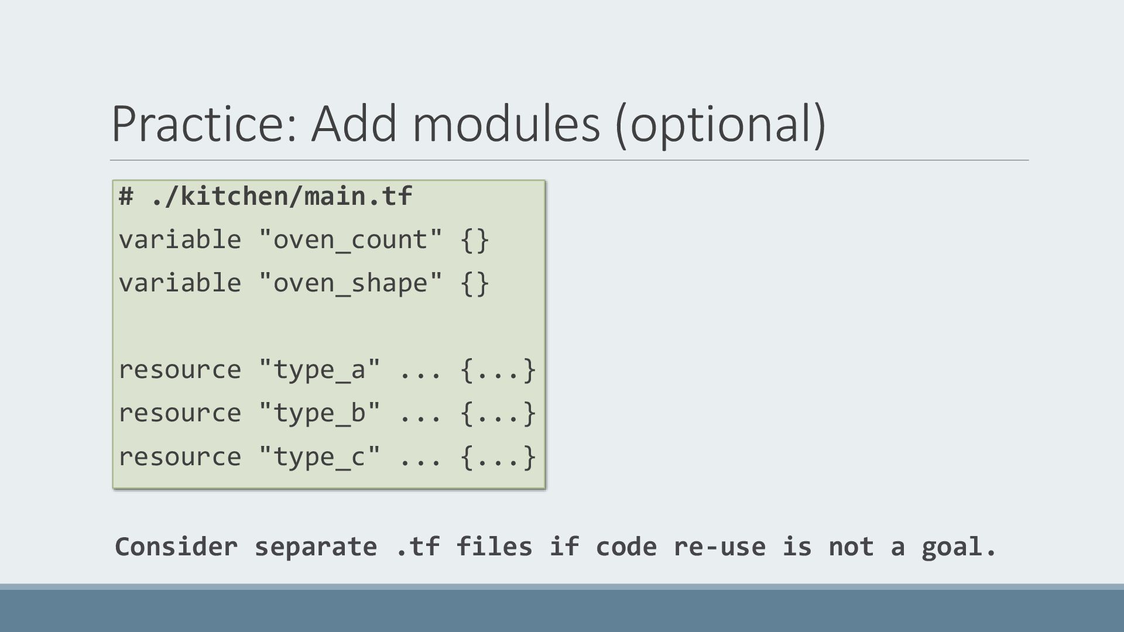Click the 'Consider separate .tf files' note
Viewport: 1124px width, 632px height.
pyautogui.click(x=556, y=547)
